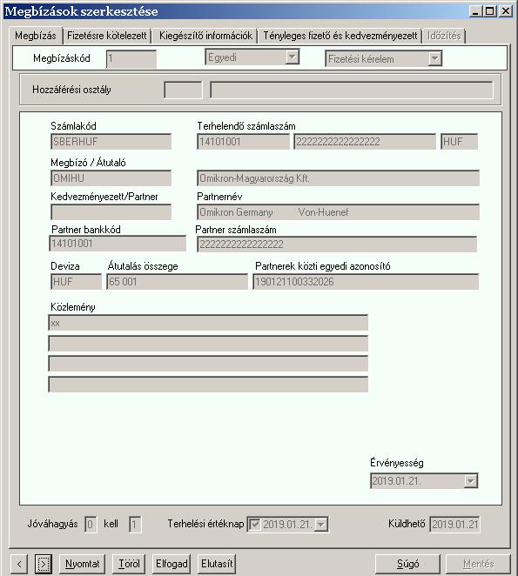Screen dimensions: 518x576
Task: Click the Partner számlaszám field
Action: (337, 244)
